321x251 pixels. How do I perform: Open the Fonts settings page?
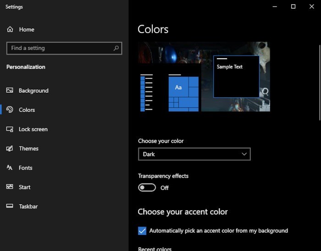click(x=26, y=168)
